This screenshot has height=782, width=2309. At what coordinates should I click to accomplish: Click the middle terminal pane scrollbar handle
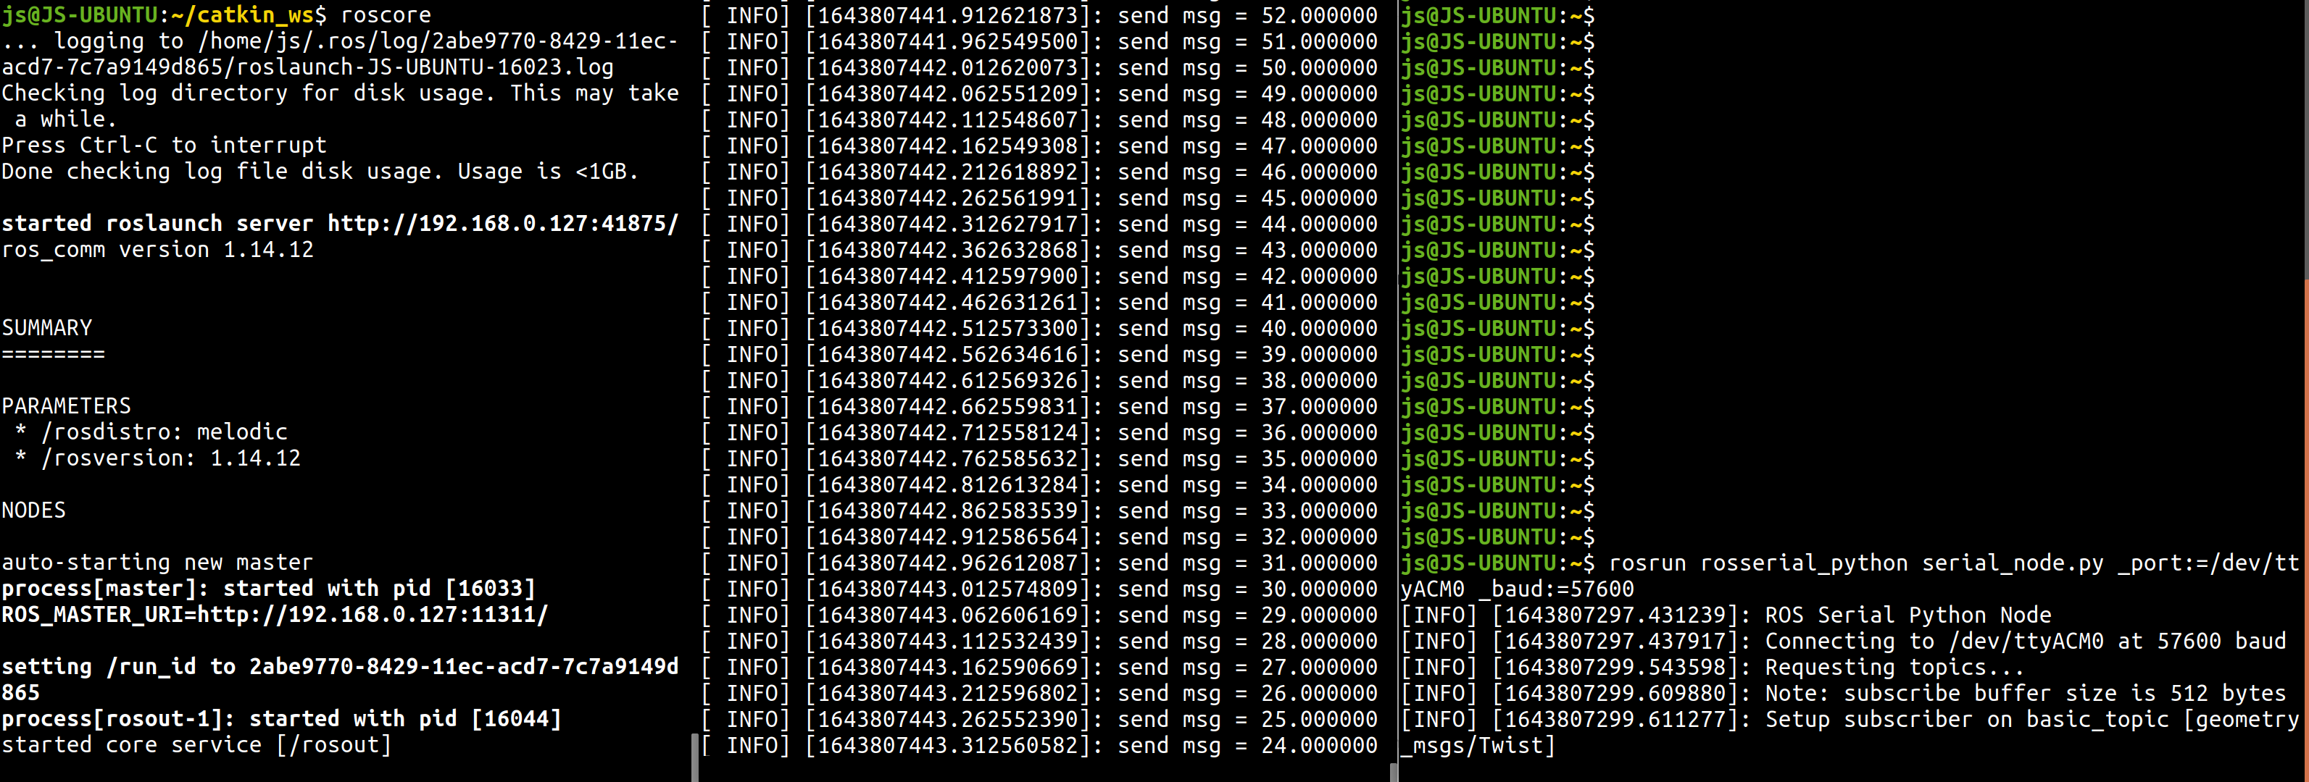1393,772
